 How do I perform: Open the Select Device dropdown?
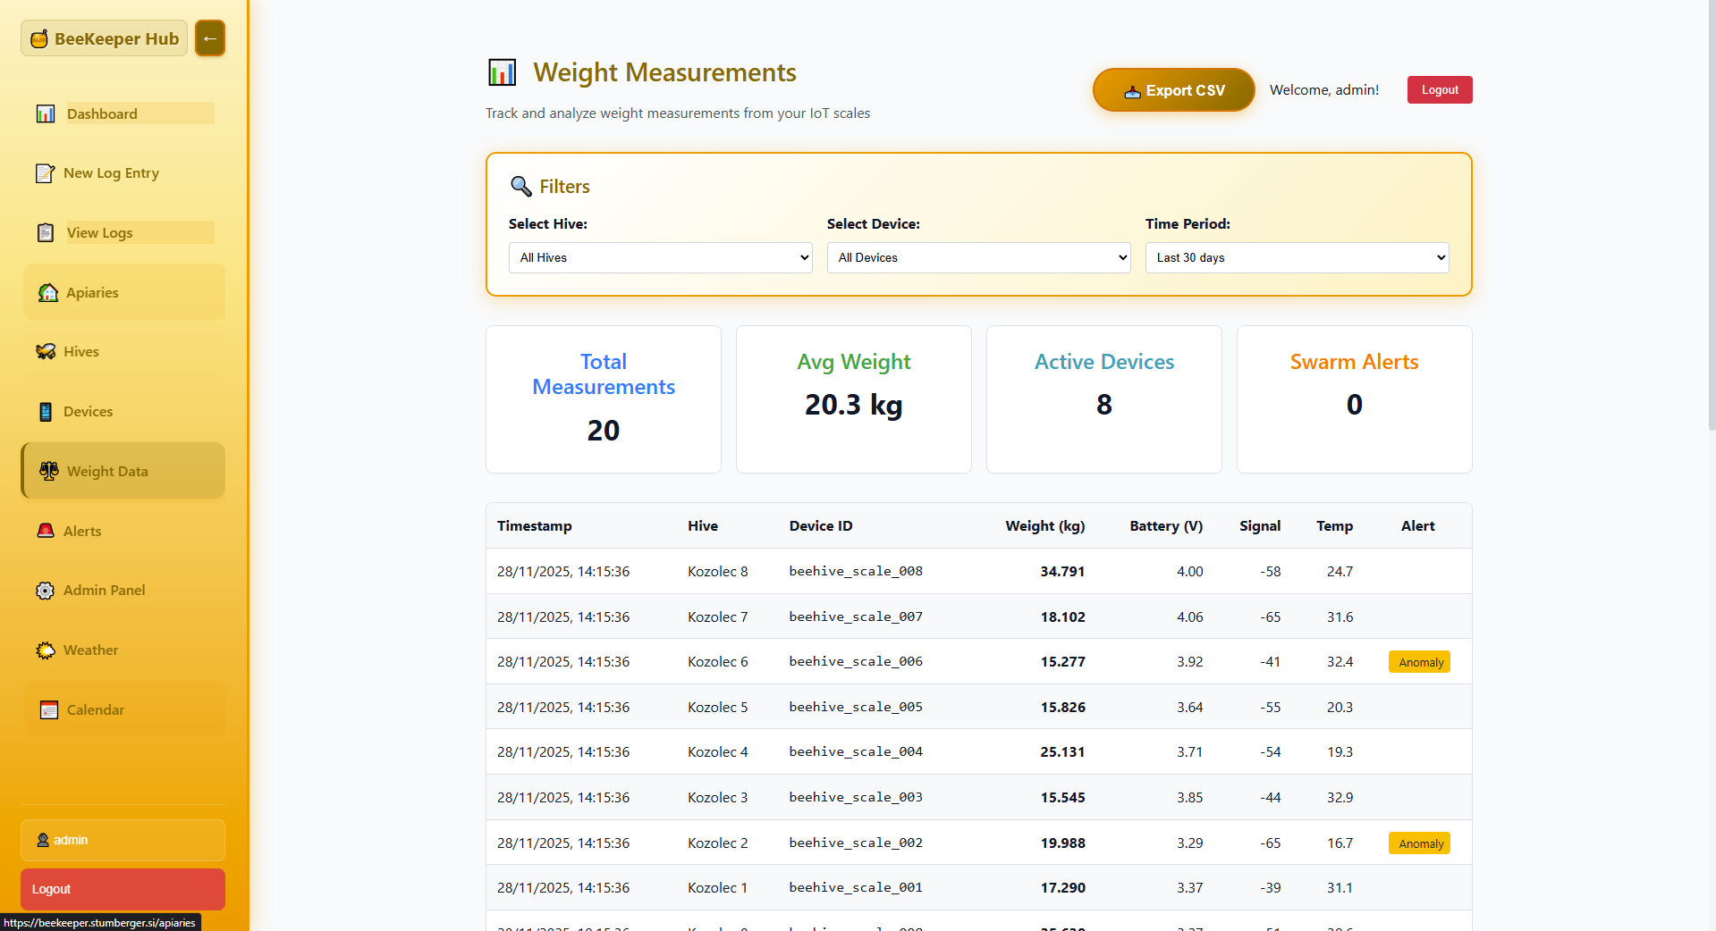(979, 257)
